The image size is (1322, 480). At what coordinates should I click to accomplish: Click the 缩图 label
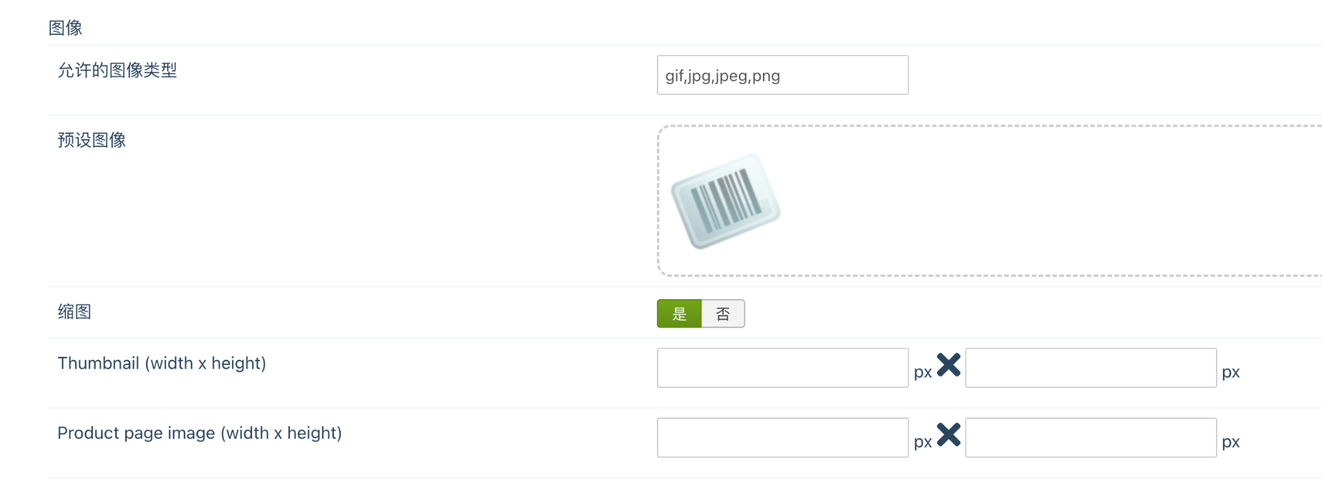[74, 312]
